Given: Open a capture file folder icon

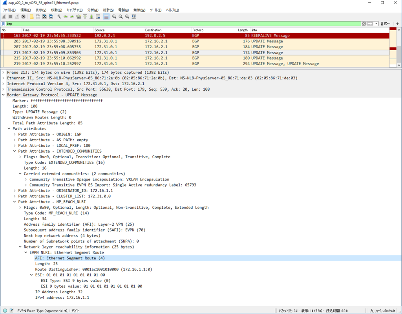Looking at the screenshot, I should [31, 16].
